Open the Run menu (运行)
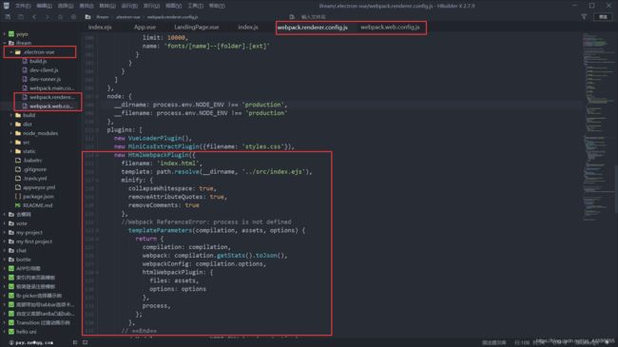Viewport: 618px width, 347px height. [129, 6]
